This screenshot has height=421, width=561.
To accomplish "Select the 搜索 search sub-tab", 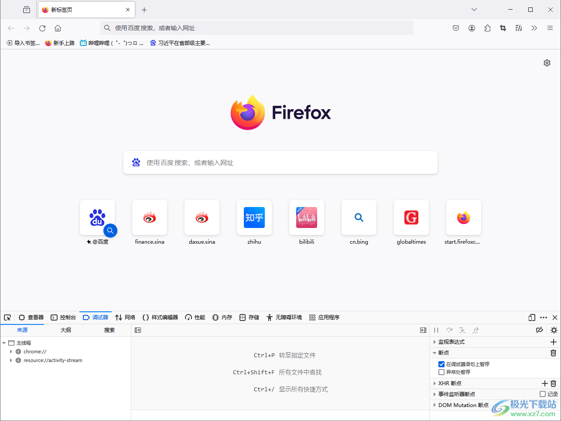I will pyautogui.click(x=109, y=330).
